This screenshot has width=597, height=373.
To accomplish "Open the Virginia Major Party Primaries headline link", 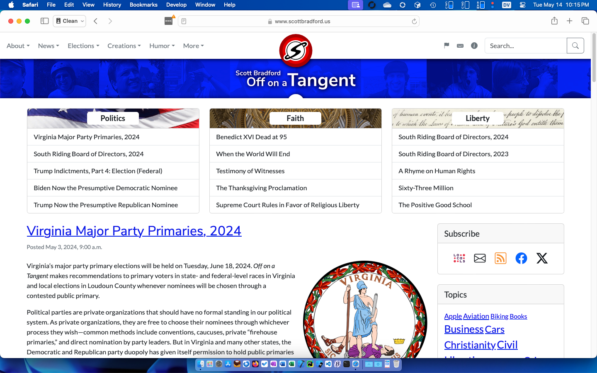I will pos(134,231).
